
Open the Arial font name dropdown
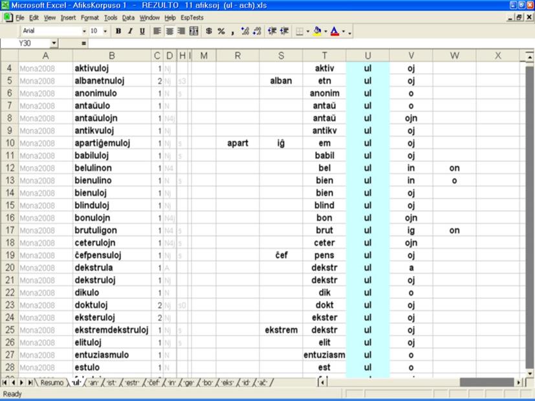(x=84, y=32)
